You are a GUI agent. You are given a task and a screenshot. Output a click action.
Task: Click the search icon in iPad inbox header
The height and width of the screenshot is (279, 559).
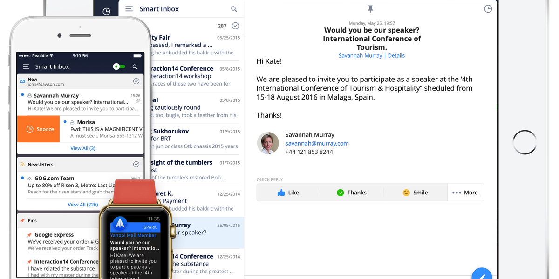234,9
